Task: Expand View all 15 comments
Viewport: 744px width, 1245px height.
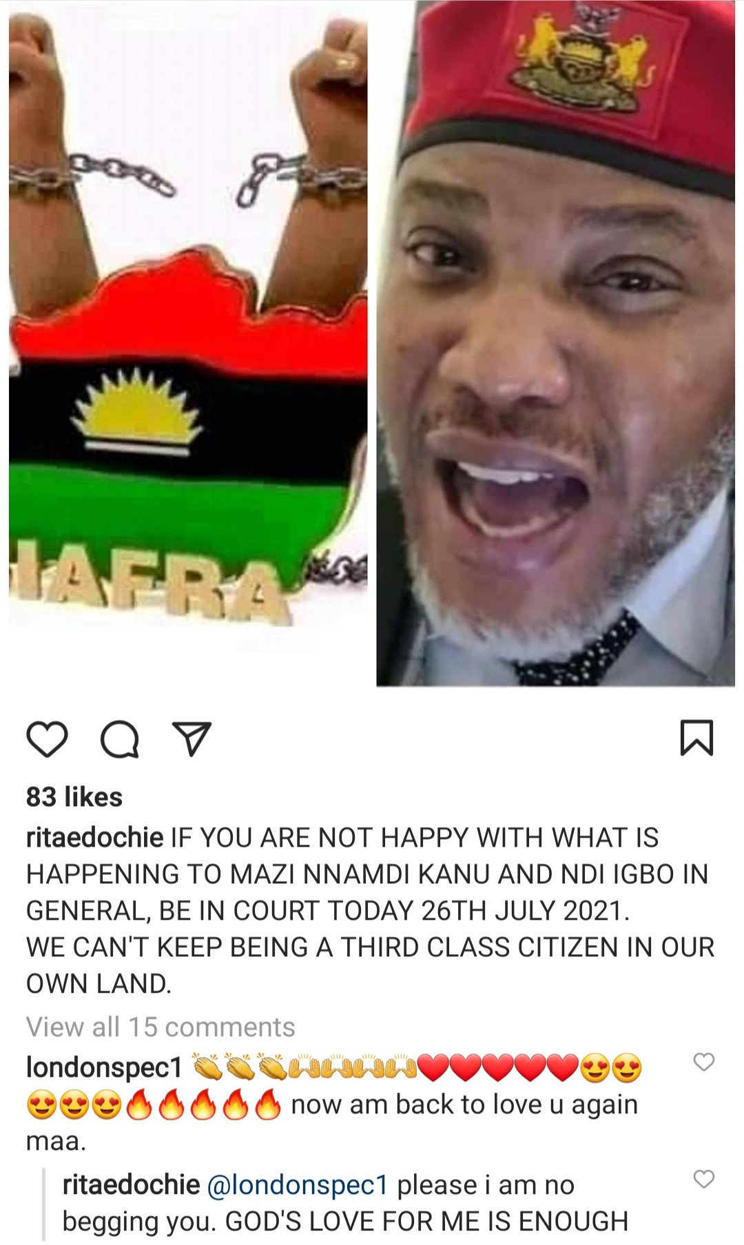Action: (x=161, y=1027)
